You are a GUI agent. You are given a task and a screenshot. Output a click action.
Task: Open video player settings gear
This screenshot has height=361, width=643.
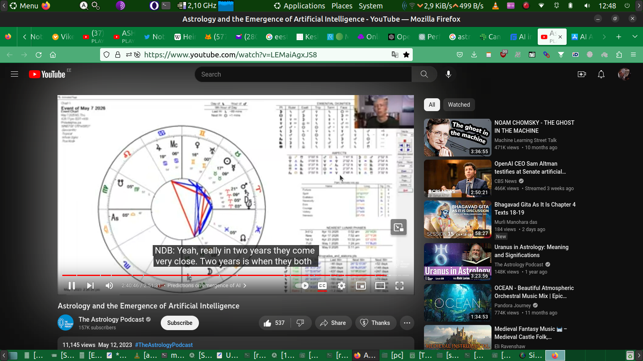342,286
